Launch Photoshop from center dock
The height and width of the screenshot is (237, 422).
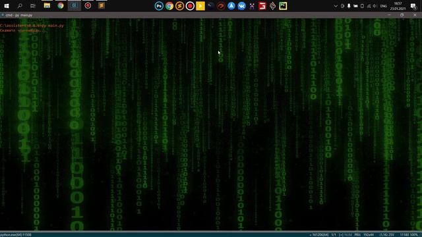click(x=159, y=6)
